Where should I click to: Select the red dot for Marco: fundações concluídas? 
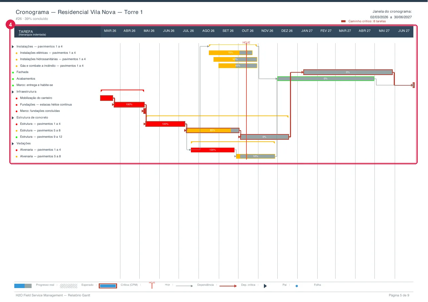[17, 111]
